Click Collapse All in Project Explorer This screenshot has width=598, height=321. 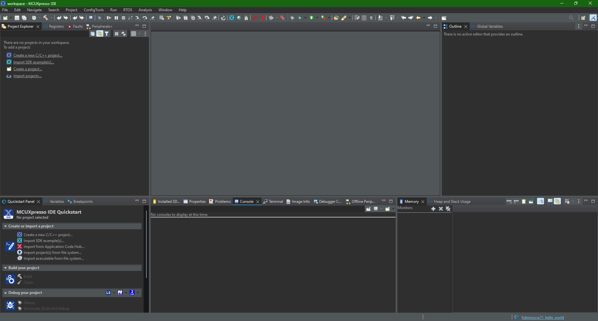point(93,34)
